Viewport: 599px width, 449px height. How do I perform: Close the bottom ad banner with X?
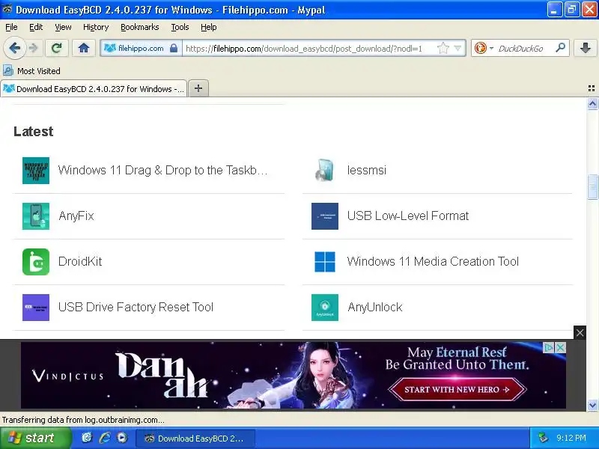580,333
